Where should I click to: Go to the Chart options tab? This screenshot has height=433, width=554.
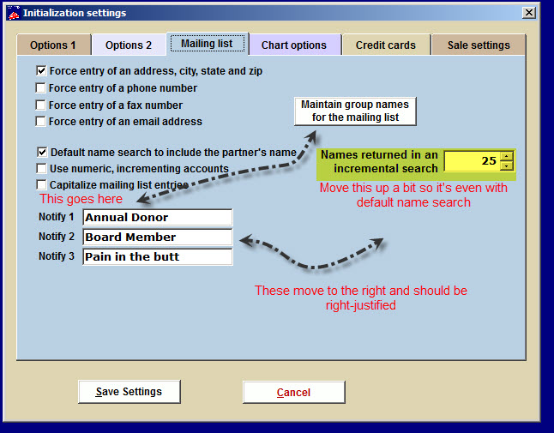tap(294, 45)
